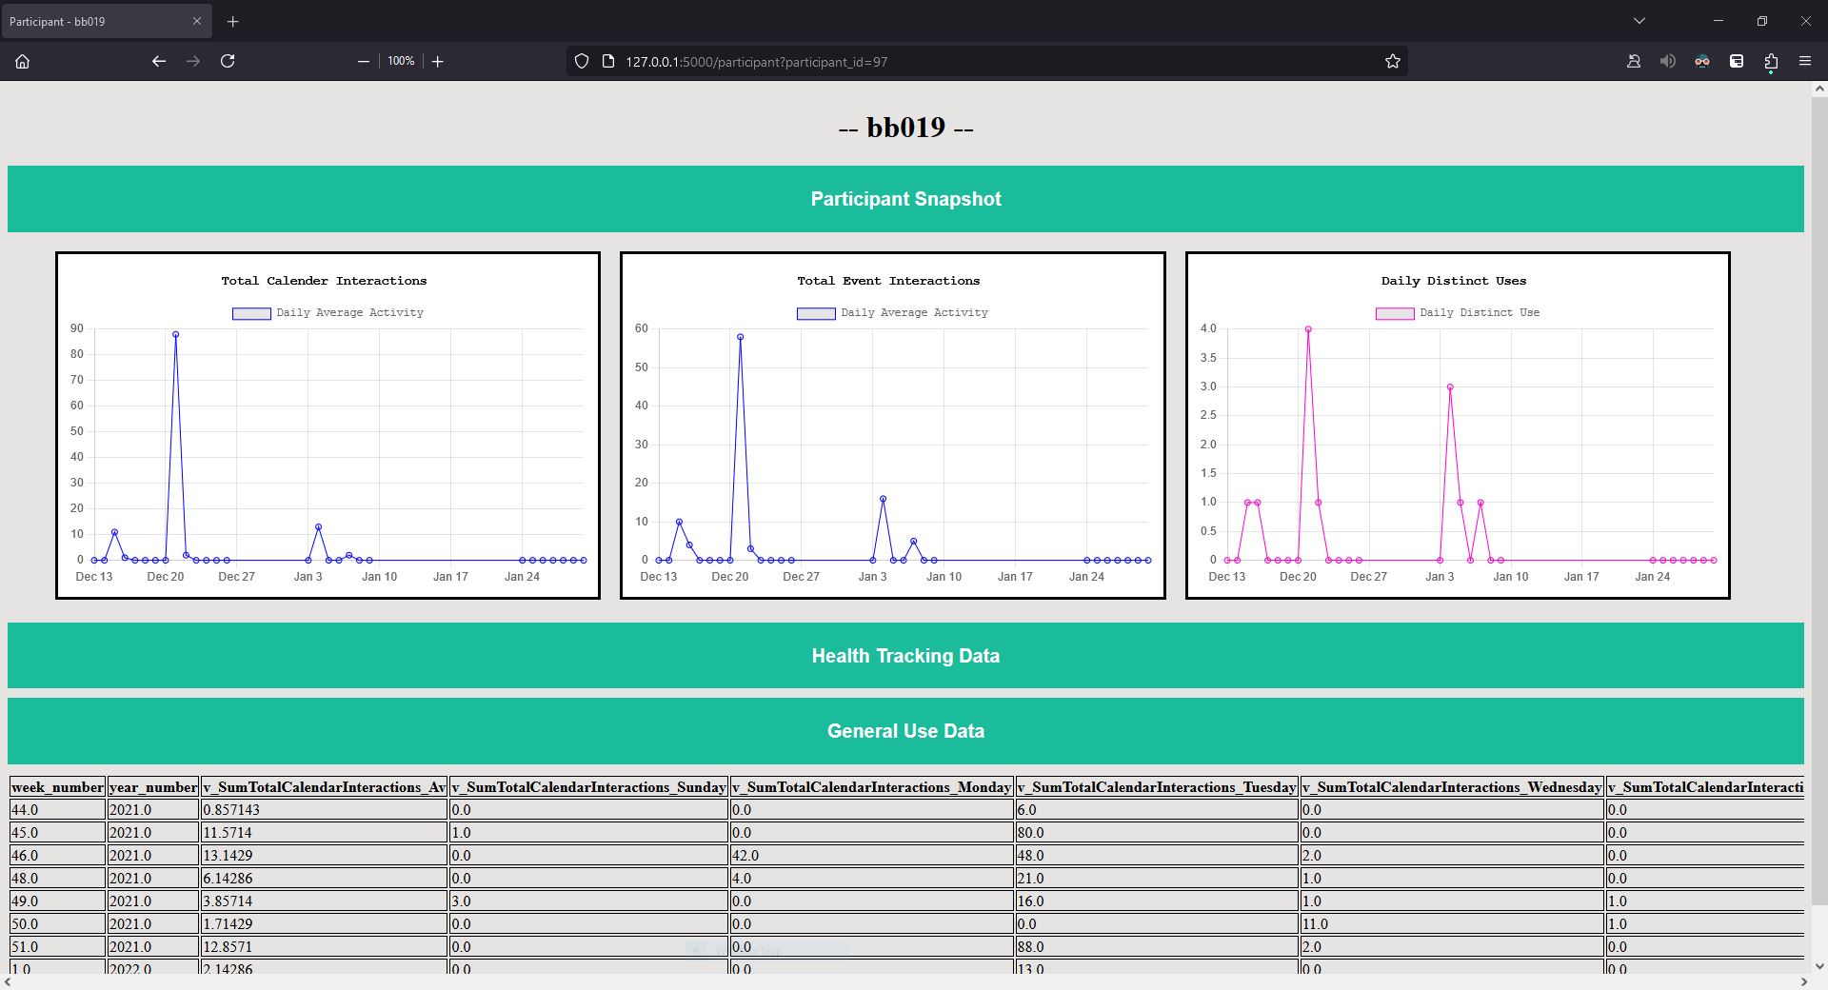This screenshot has height=990, width=1828.
Task: Click the Dec 20 peak point on Calendar chart
Action: pyautogui.click(x=175, y=334)
